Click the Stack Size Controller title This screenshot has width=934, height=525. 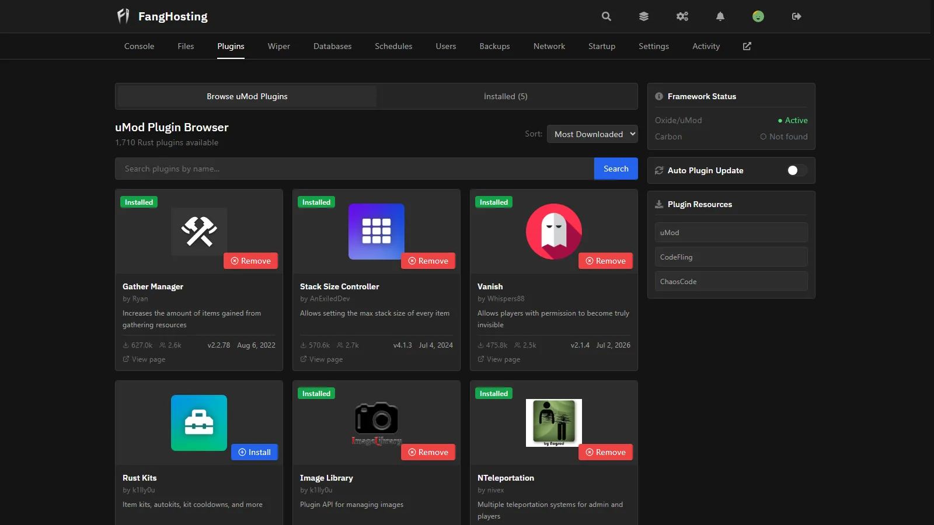click(x=340, y=286)
